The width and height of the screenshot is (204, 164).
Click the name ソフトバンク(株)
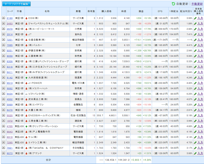(x=37, y=94)
